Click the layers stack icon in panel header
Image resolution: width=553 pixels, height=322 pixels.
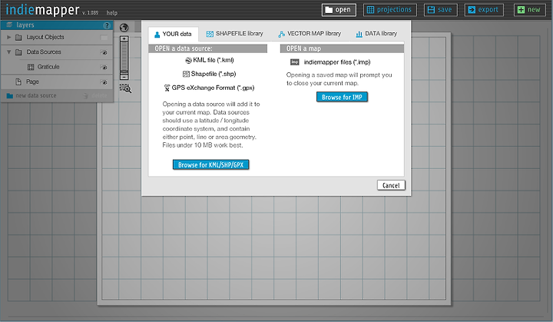[9, 25]
